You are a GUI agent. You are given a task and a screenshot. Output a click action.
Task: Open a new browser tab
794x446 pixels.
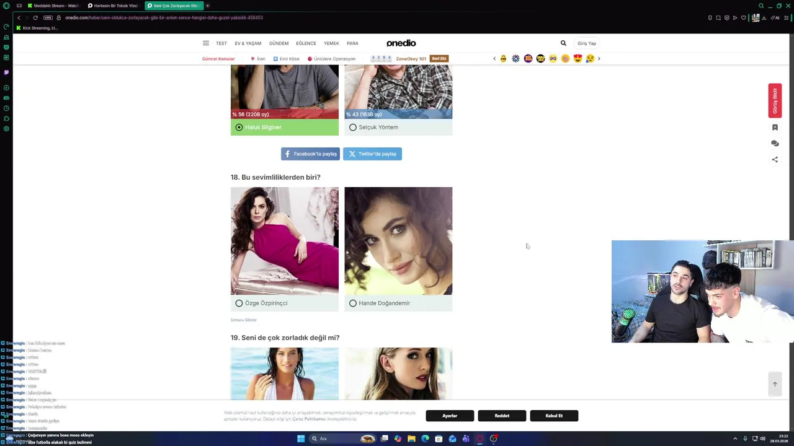tap(208, 6)
